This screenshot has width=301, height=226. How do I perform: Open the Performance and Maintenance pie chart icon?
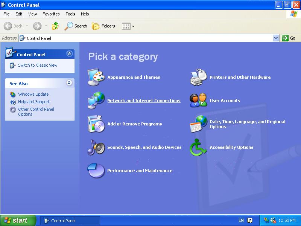pos(96,171)
